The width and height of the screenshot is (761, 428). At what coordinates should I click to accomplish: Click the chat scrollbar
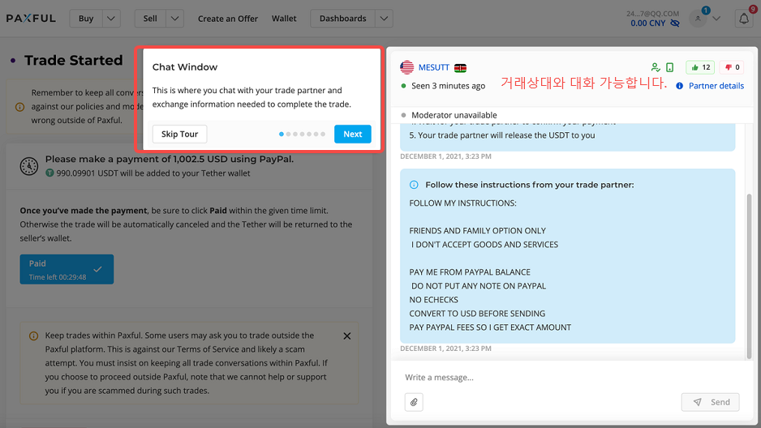pos(749,276)
